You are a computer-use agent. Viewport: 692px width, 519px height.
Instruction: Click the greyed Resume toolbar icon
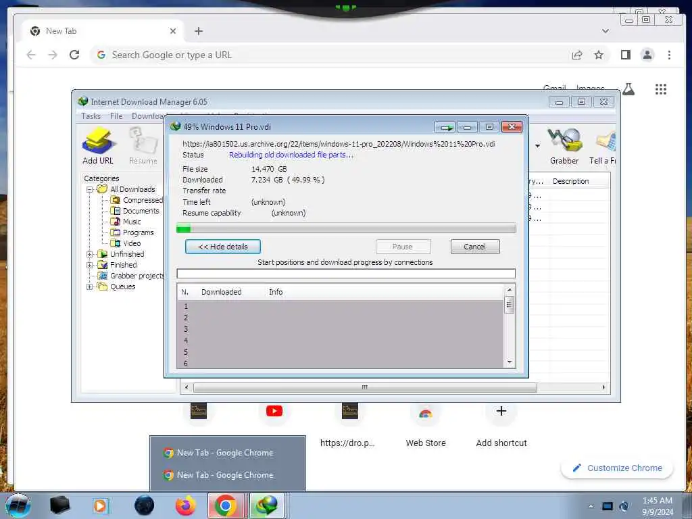click(143, 146)
